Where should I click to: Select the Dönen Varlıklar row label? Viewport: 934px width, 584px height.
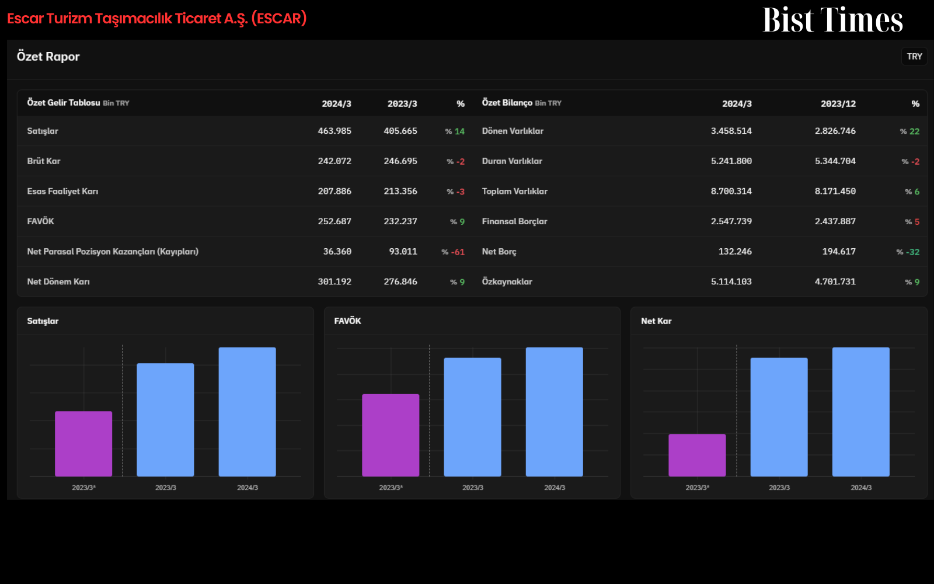pyautogui.click(x=513, y=131)
